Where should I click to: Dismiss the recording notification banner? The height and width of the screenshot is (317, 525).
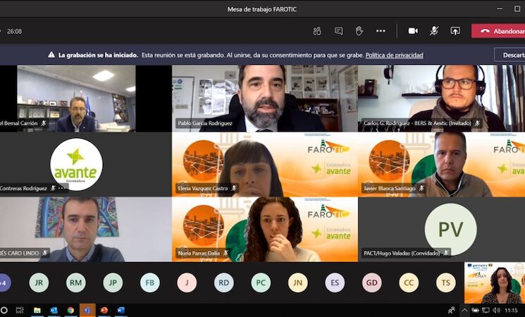[x=510, y=54]
